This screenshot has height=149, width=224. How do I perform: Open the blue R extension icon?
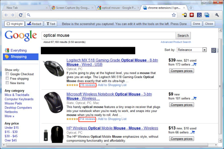point(199,15)
